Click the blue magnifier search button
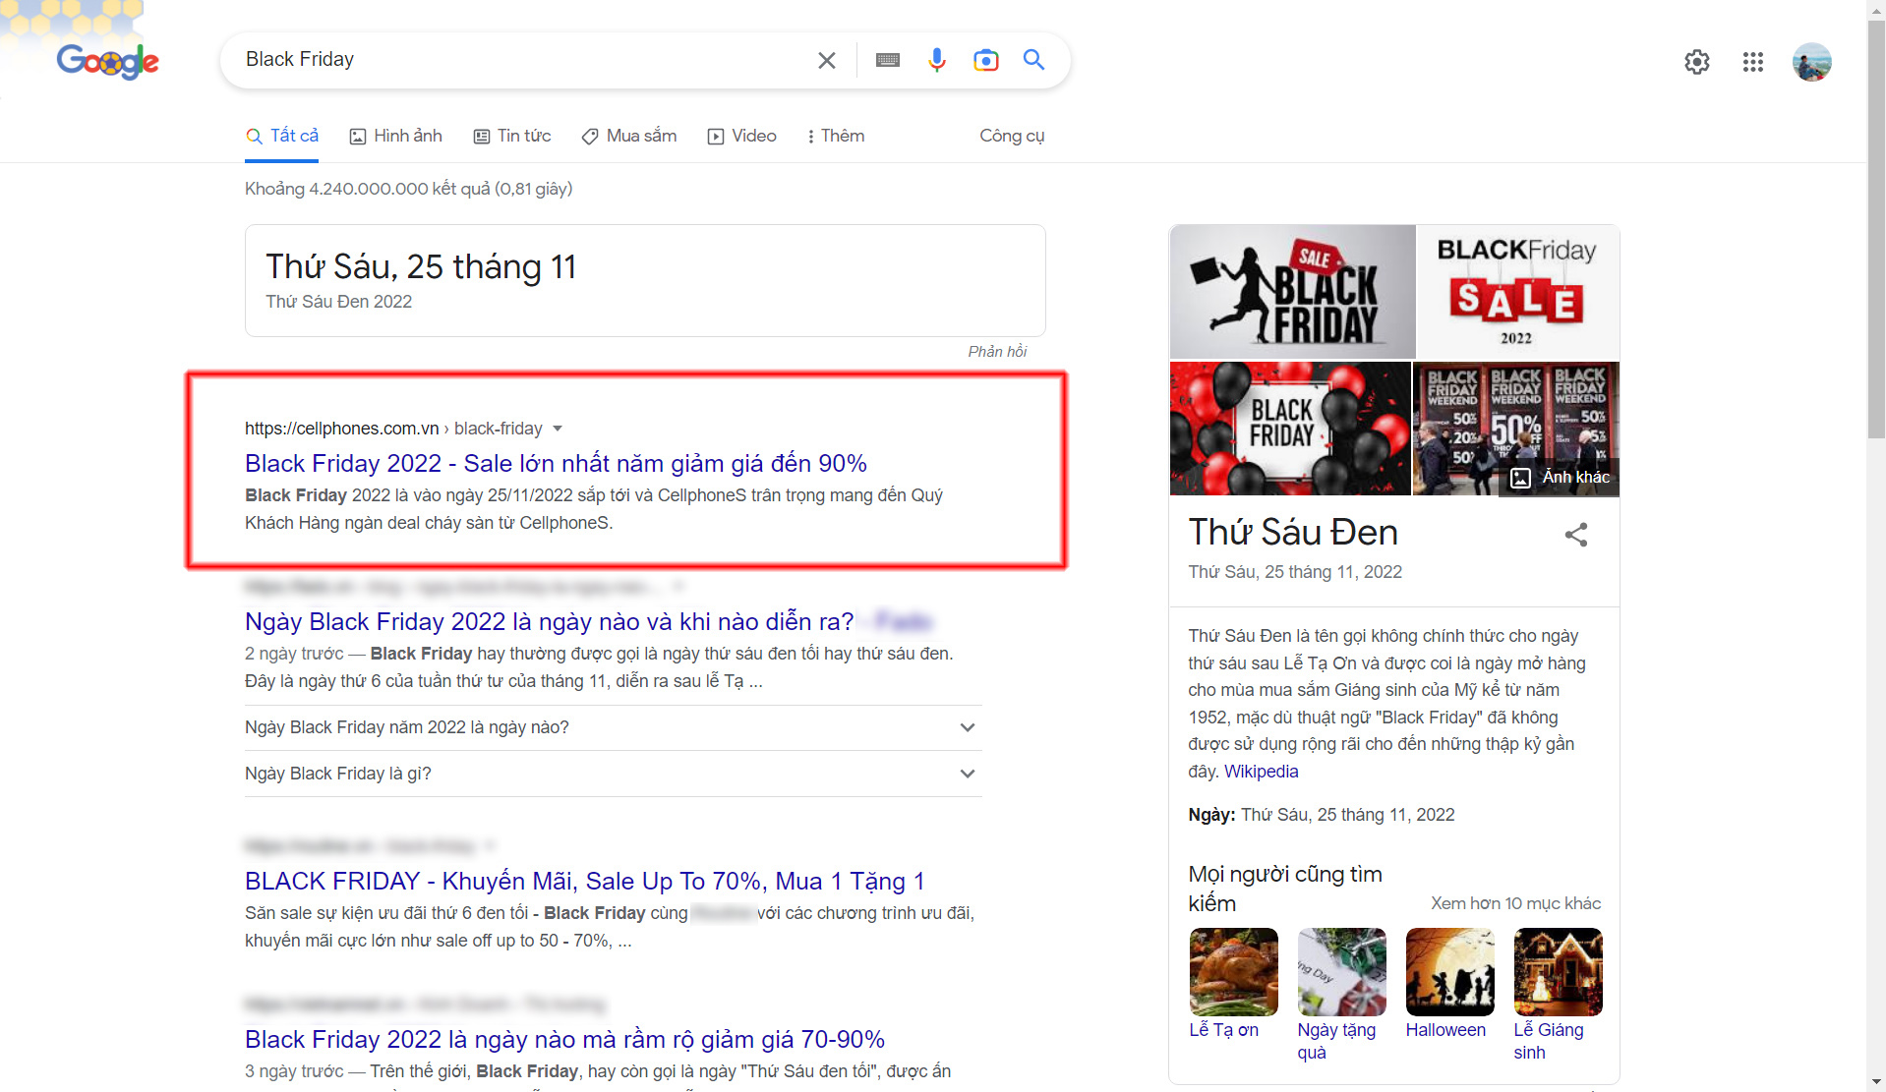This screenshot has width=1886, height=1092. (1033, 60)
